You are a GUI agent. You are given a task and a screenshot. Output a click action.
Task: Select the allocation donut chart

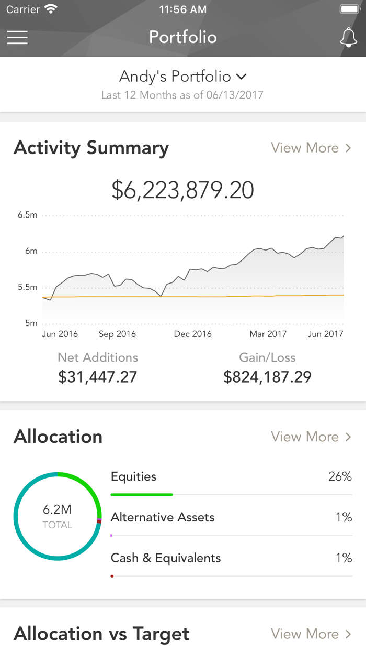pos(58,516)
